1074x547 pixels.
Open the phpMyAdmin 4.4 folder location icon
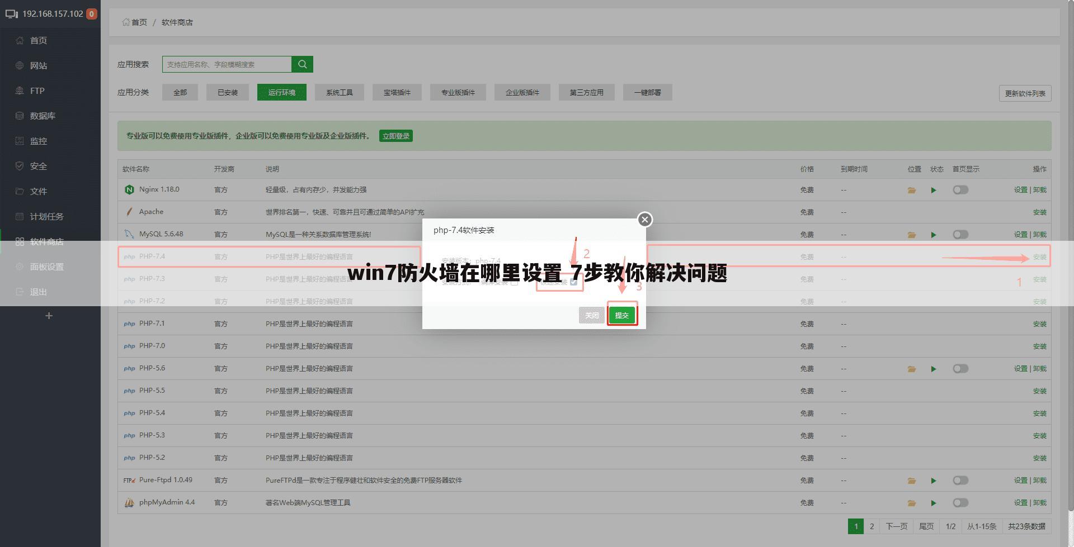(x=912, y=503)
